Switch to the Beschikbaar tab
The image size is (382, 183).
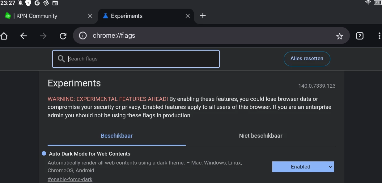point(117,136)
